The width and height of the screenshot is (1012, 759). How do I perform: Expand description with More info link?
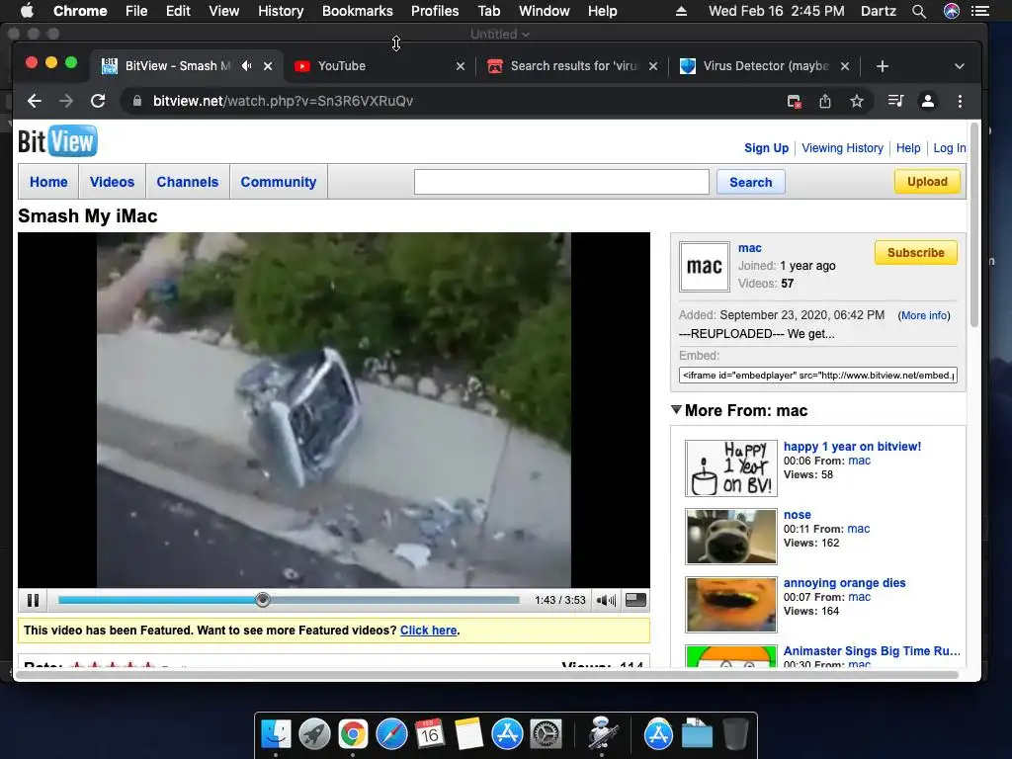(x=924, y=315)
